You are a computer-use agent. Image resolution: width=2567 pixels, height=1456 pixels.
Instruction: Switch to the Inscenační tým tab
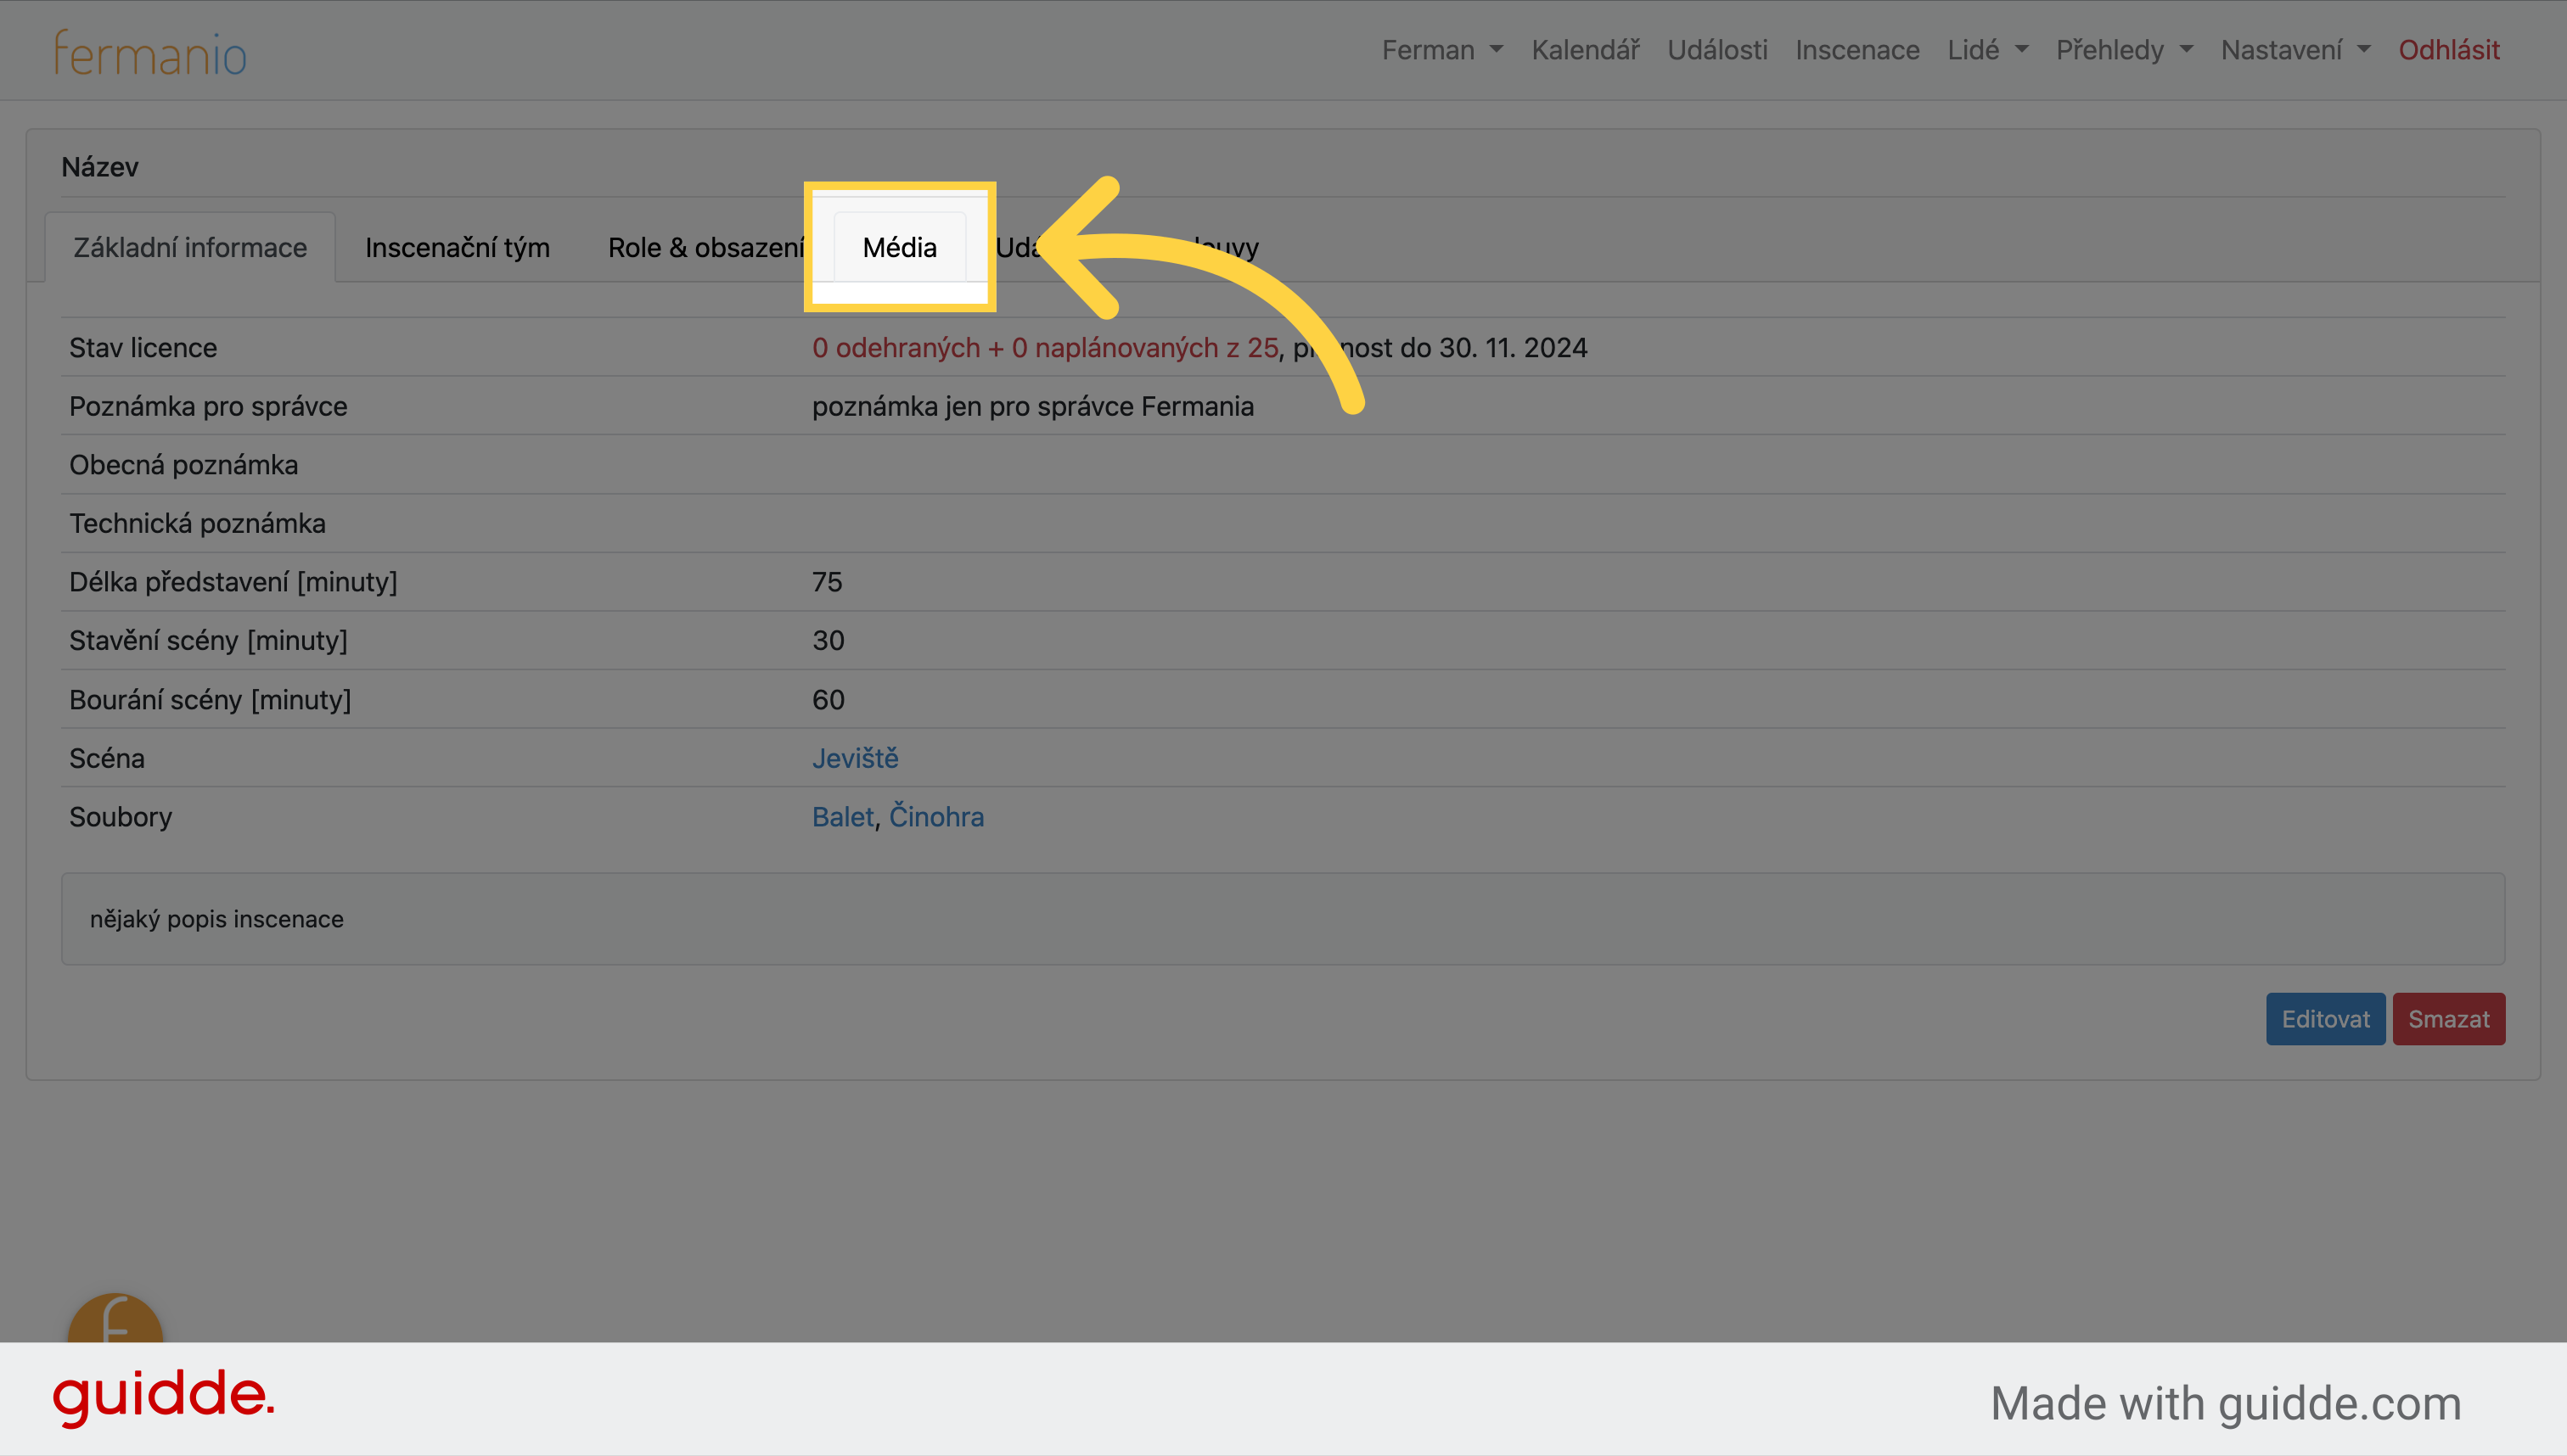point(458,247)
